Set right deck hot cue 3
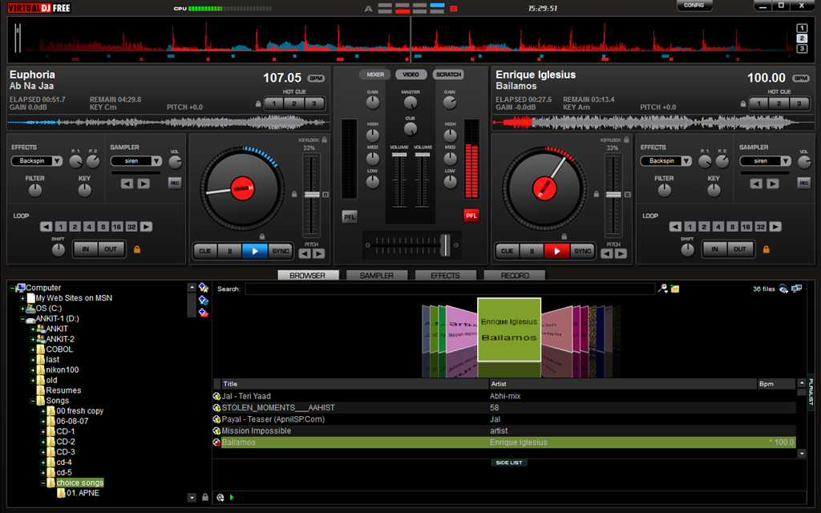Viewport: 821px width, 513px height. coord(799,103)
